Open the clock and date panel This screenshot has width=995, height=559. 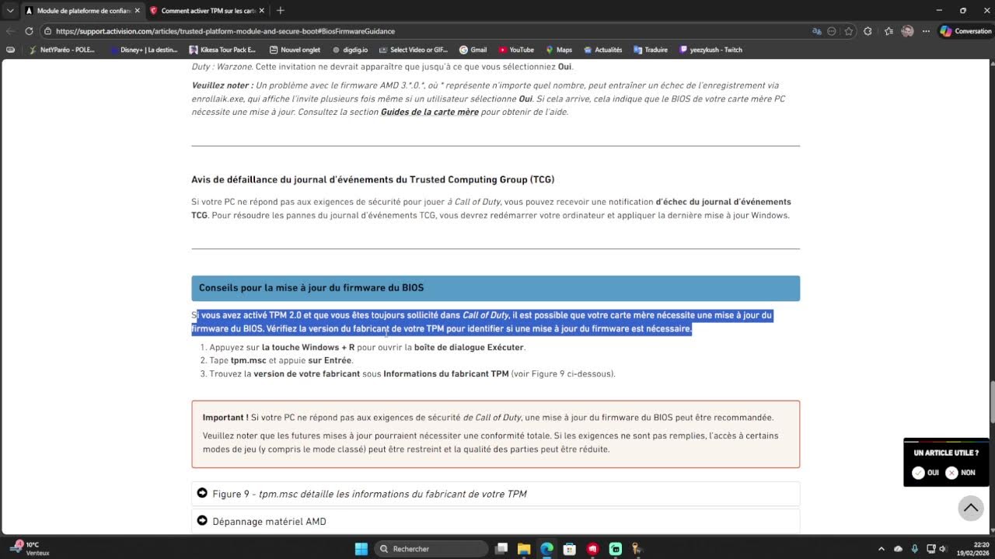(x=972, y=549)
